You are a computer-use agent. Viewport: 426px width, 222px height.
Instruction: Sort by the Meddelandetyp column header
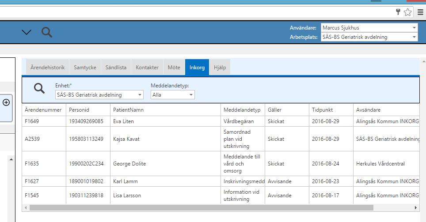243,110
